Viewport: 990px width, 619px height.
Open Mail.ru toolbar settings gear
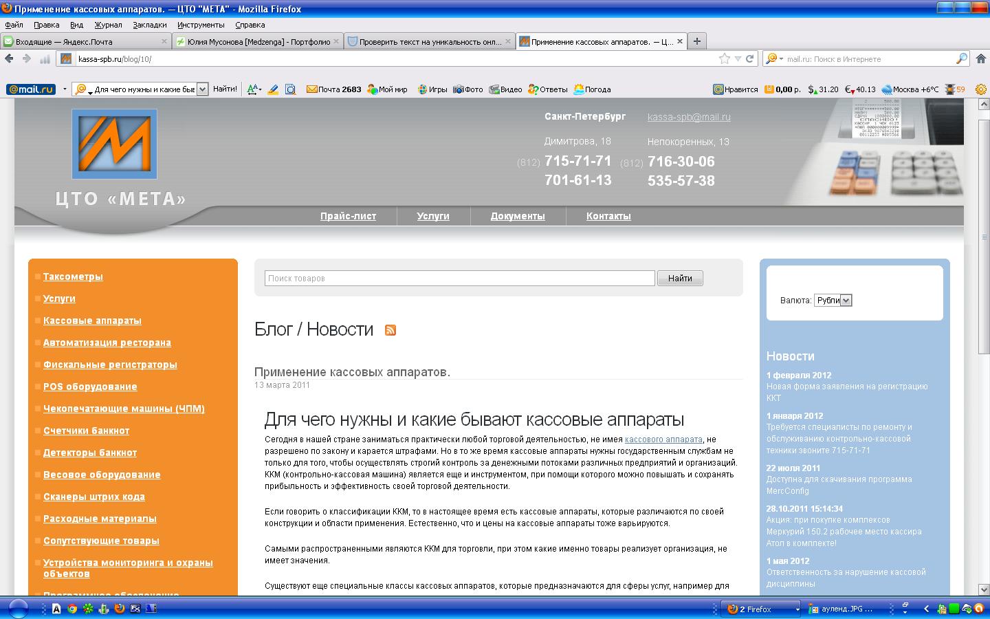(x=981, y=89)
